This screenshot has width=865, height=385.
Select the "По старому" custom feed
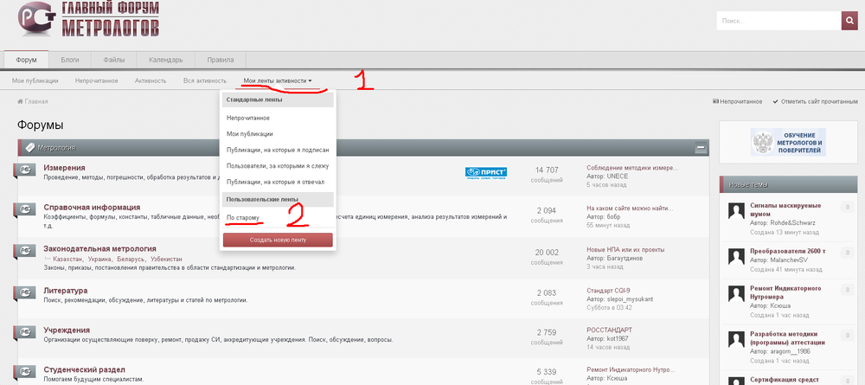[243, 217]
